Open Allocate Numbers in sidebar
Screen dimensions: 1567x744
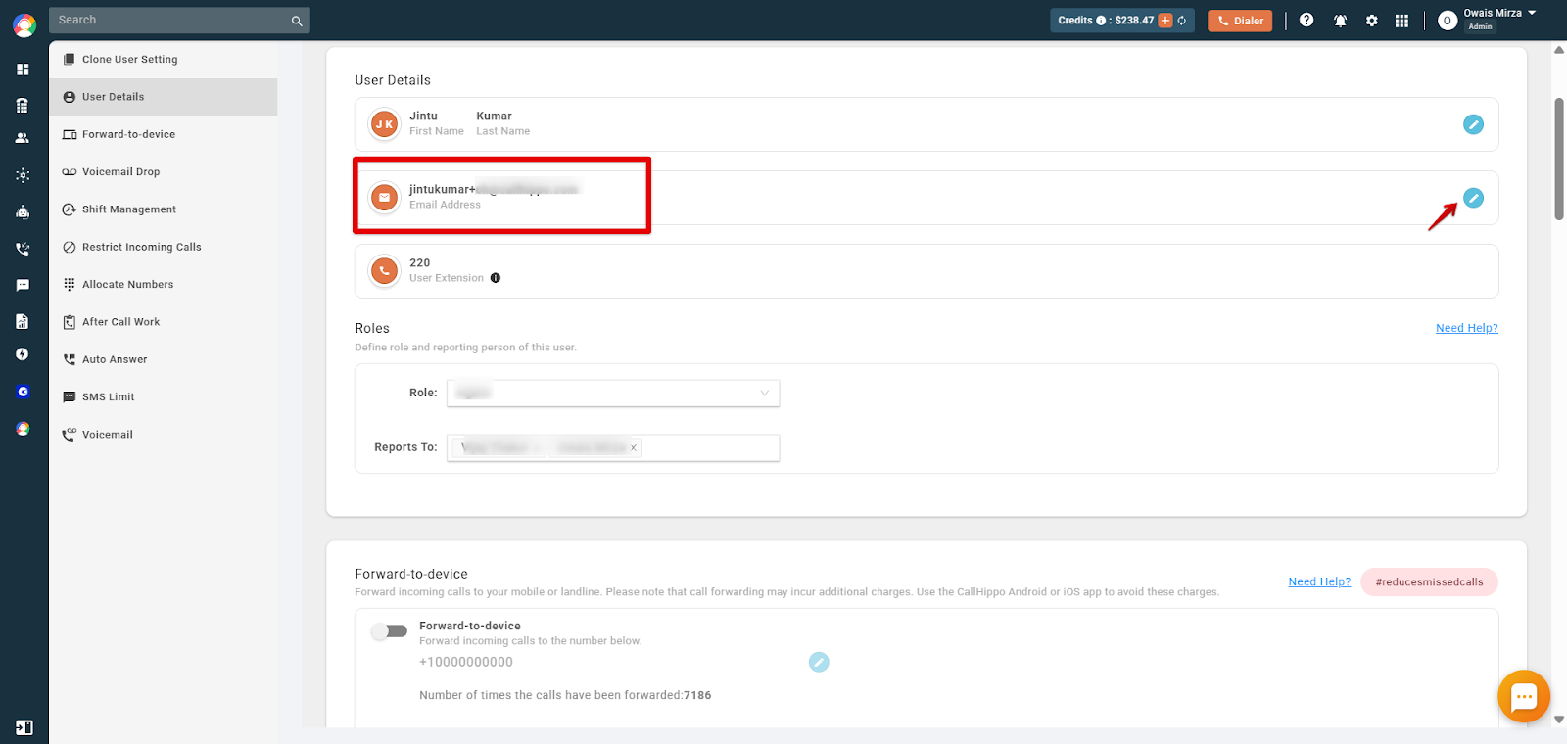[x=164, y=285]
